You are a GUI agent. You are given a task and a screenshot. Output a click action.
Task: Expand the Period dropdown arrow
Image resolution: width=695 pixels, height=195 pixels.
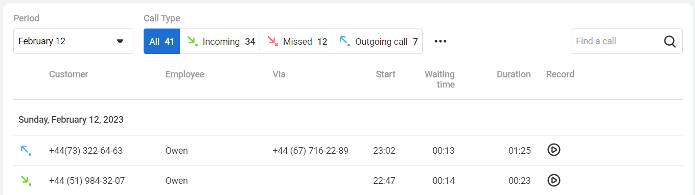click(x=120, y=41)
